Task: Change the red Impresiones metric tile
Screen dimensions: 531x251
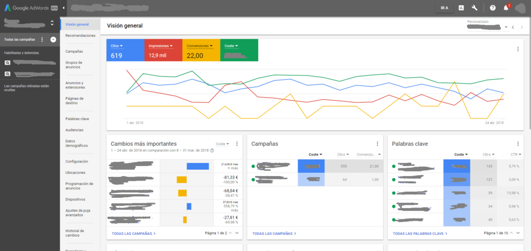Action: (x=163, y=50)
